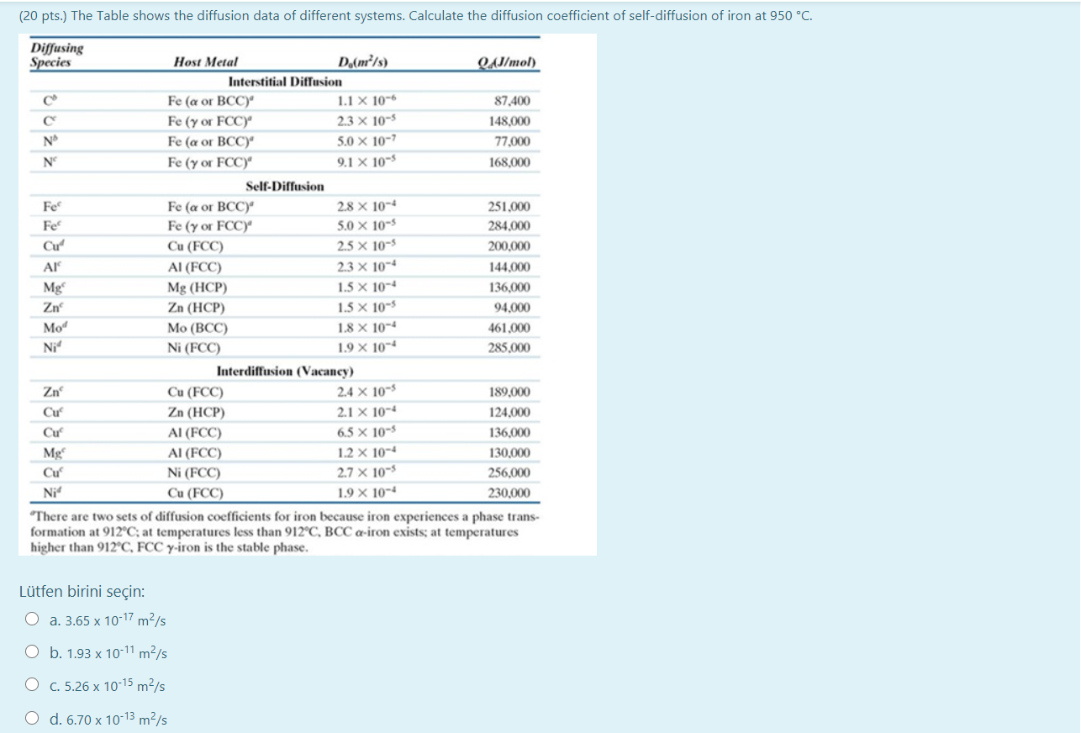Select answer option c. 5.26 x 10-15 m²/s
1081x733 pixels.
tap(32, 685)
